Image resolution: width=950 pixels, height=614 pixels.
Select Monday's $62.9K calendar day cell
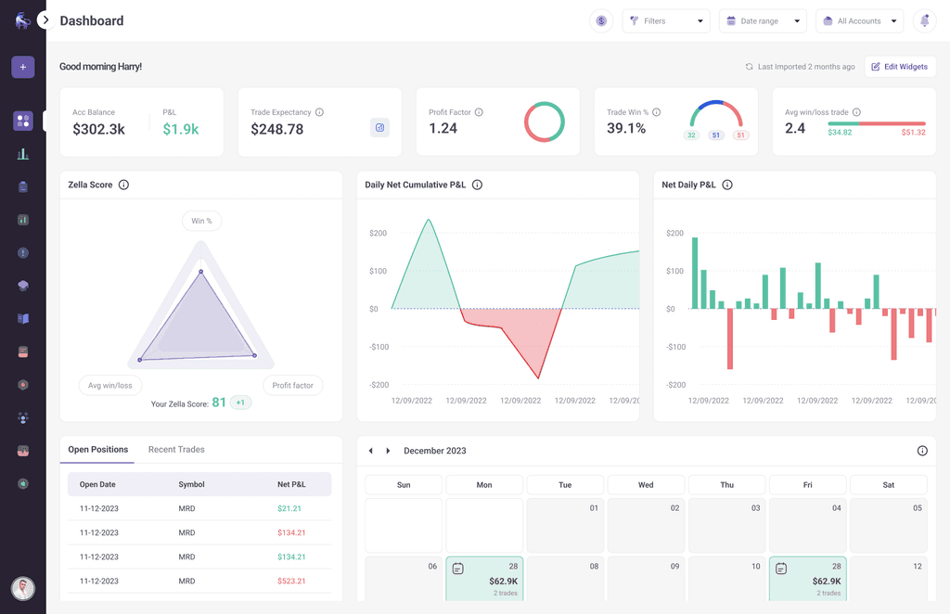(484, 579)
